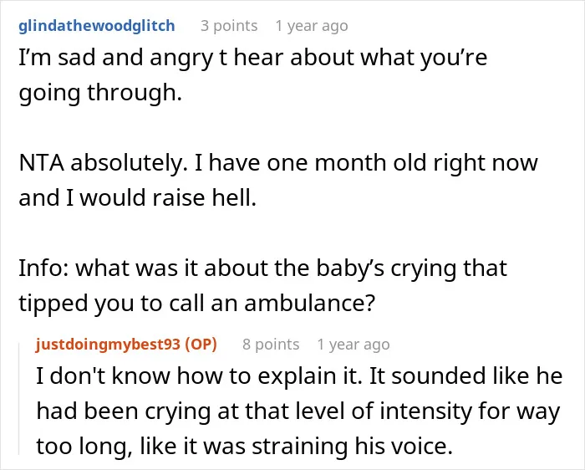
Task: Click the line "going through."
Action: 100,92
